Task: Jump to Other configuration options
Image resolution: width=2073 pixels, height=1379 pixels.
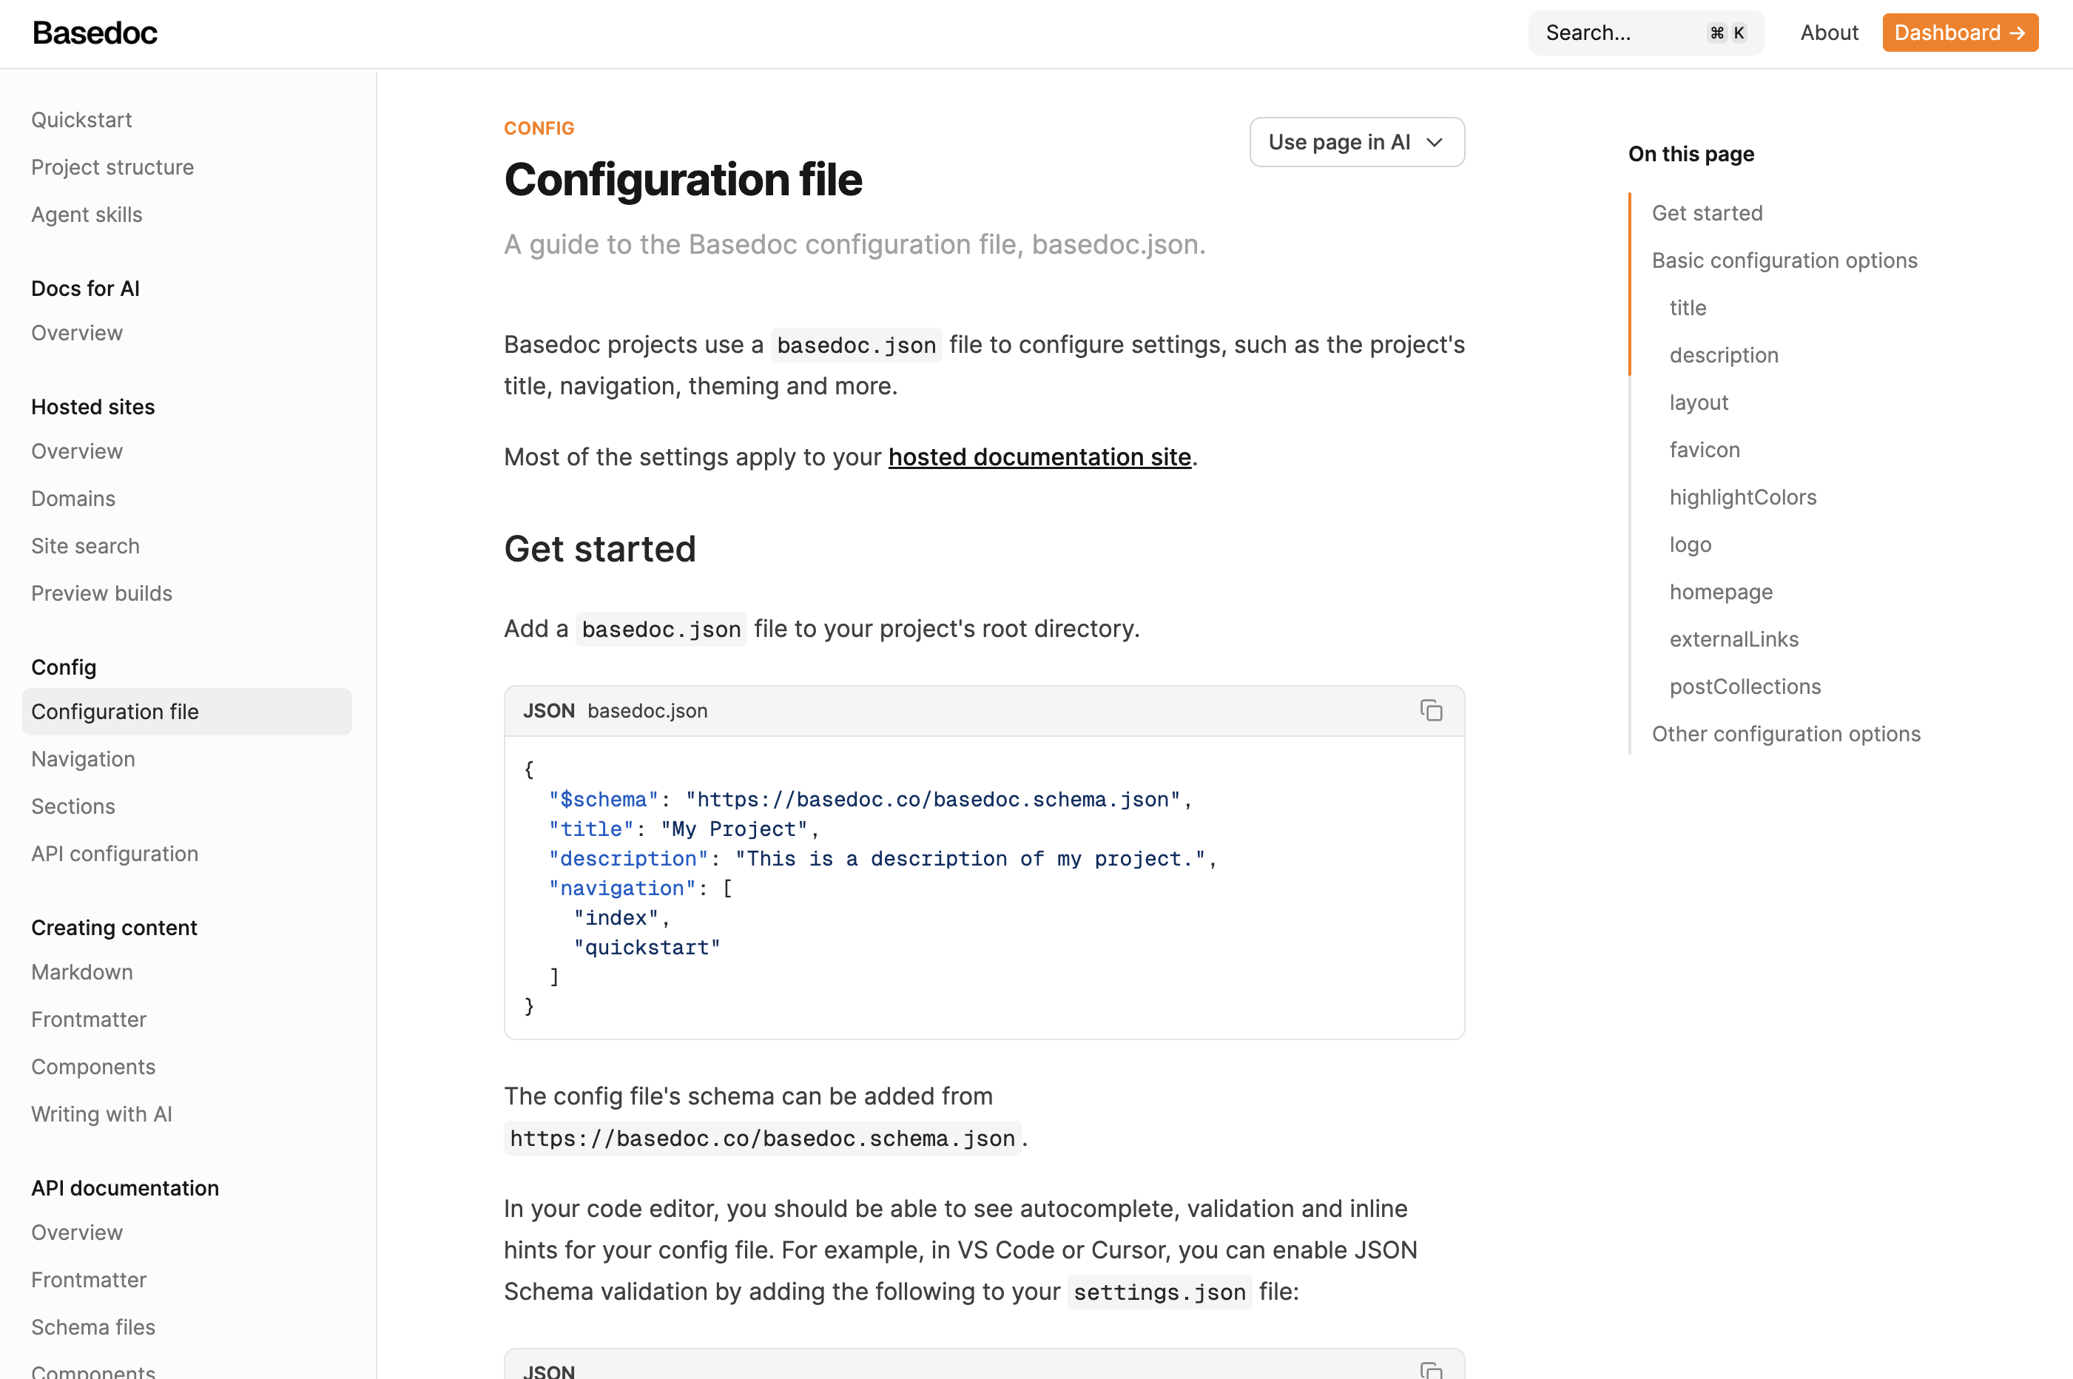Action: click(x=1786, y=735)
